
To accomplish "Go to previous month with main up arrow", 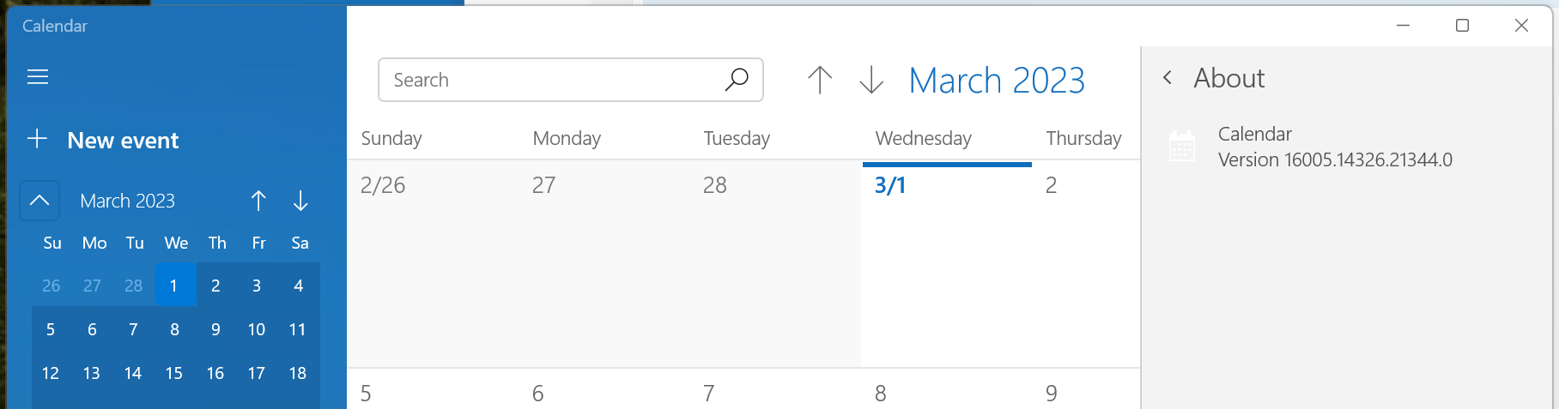I will click(820, 80).
